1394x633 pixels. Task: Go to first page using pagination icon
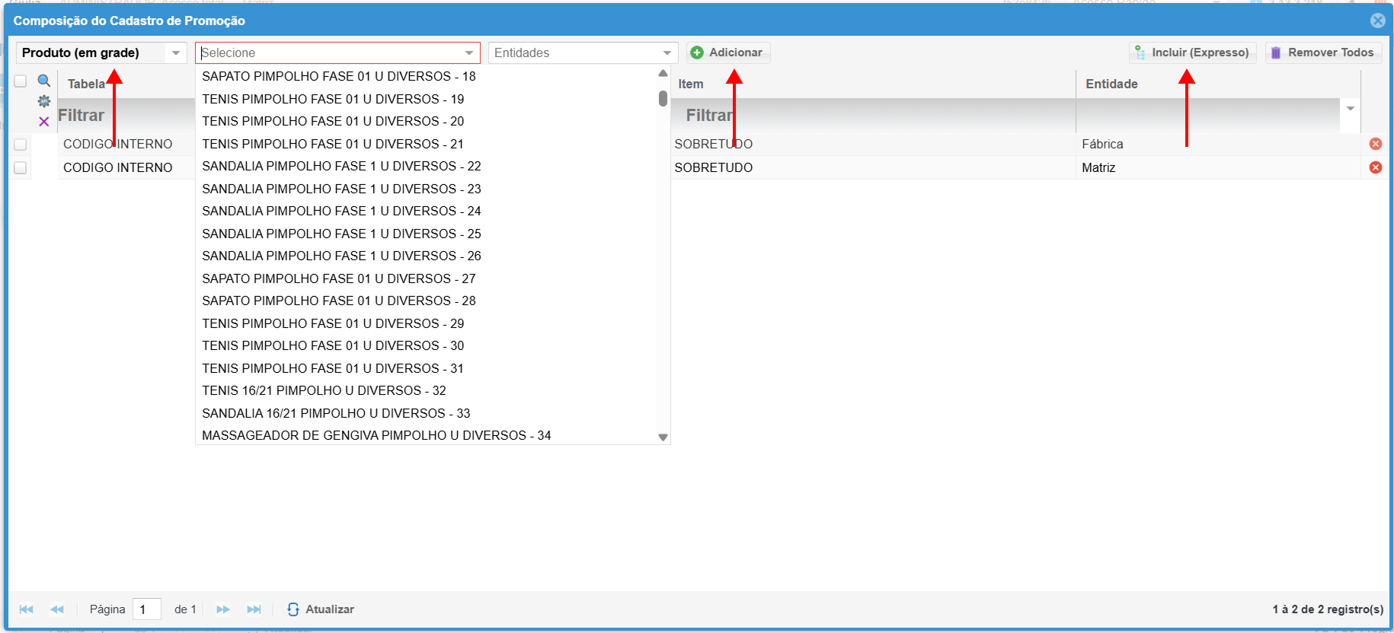pyautogui.click(x=26, y=609)
